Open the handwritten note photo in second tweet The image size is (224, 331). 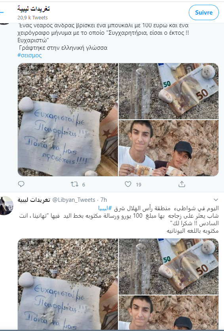(x=68, y=284)
